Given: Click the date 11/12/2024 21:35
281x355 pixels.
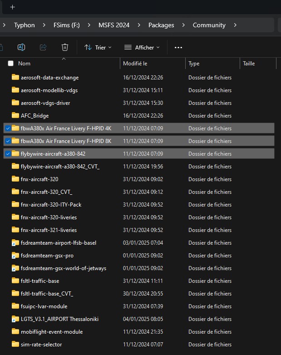Looking at the screenshot, I should [x=143, y=331].
